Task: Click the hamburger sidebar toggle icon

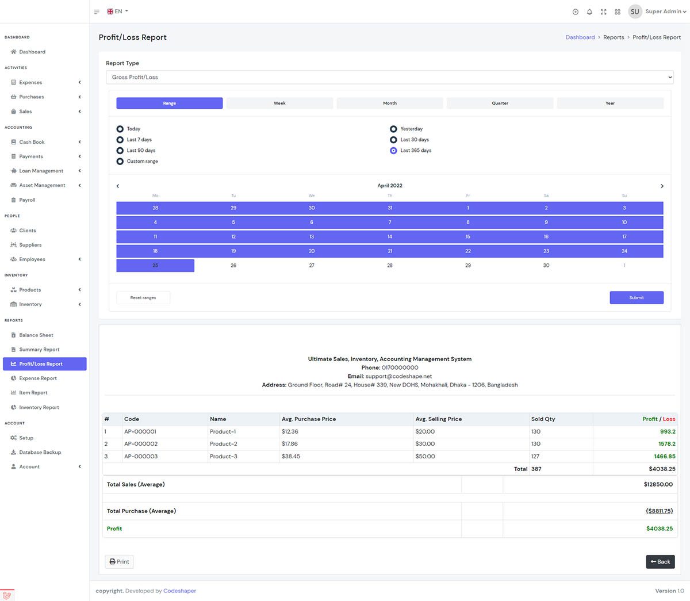Action: 97,12
